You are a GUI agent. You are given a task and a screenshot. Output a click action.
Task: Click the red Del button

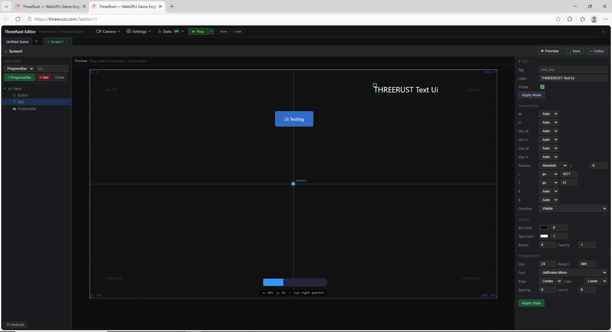point(44,77)
